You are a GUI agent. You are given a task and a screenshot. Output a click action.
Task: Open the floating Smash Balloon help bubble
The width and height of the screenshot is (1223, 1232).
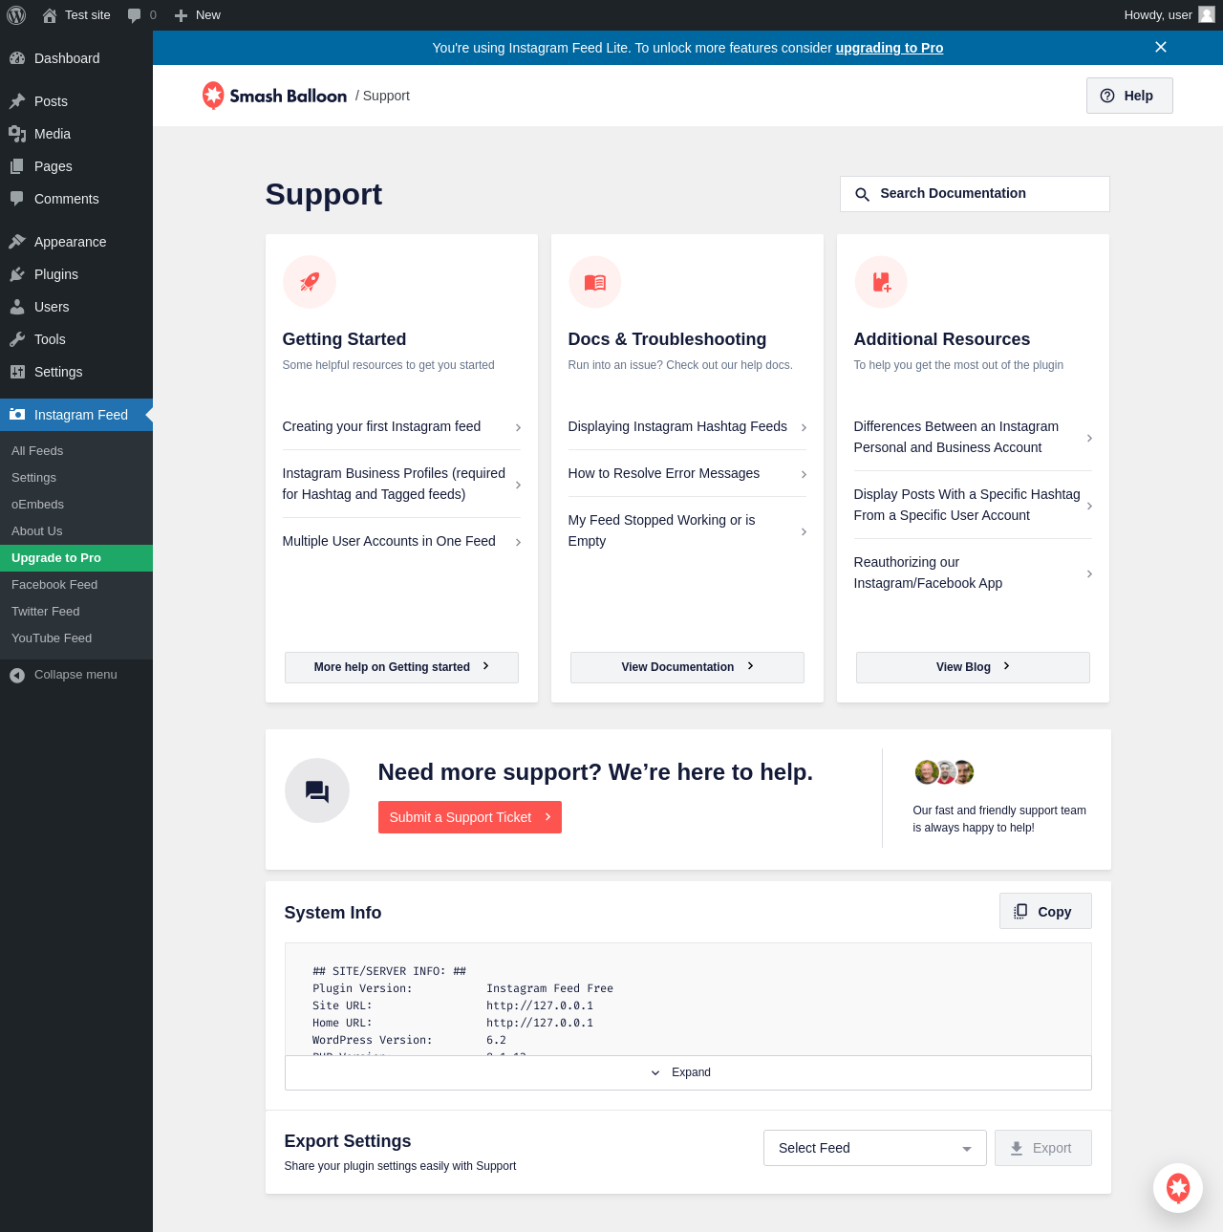coord(1178,1188)
